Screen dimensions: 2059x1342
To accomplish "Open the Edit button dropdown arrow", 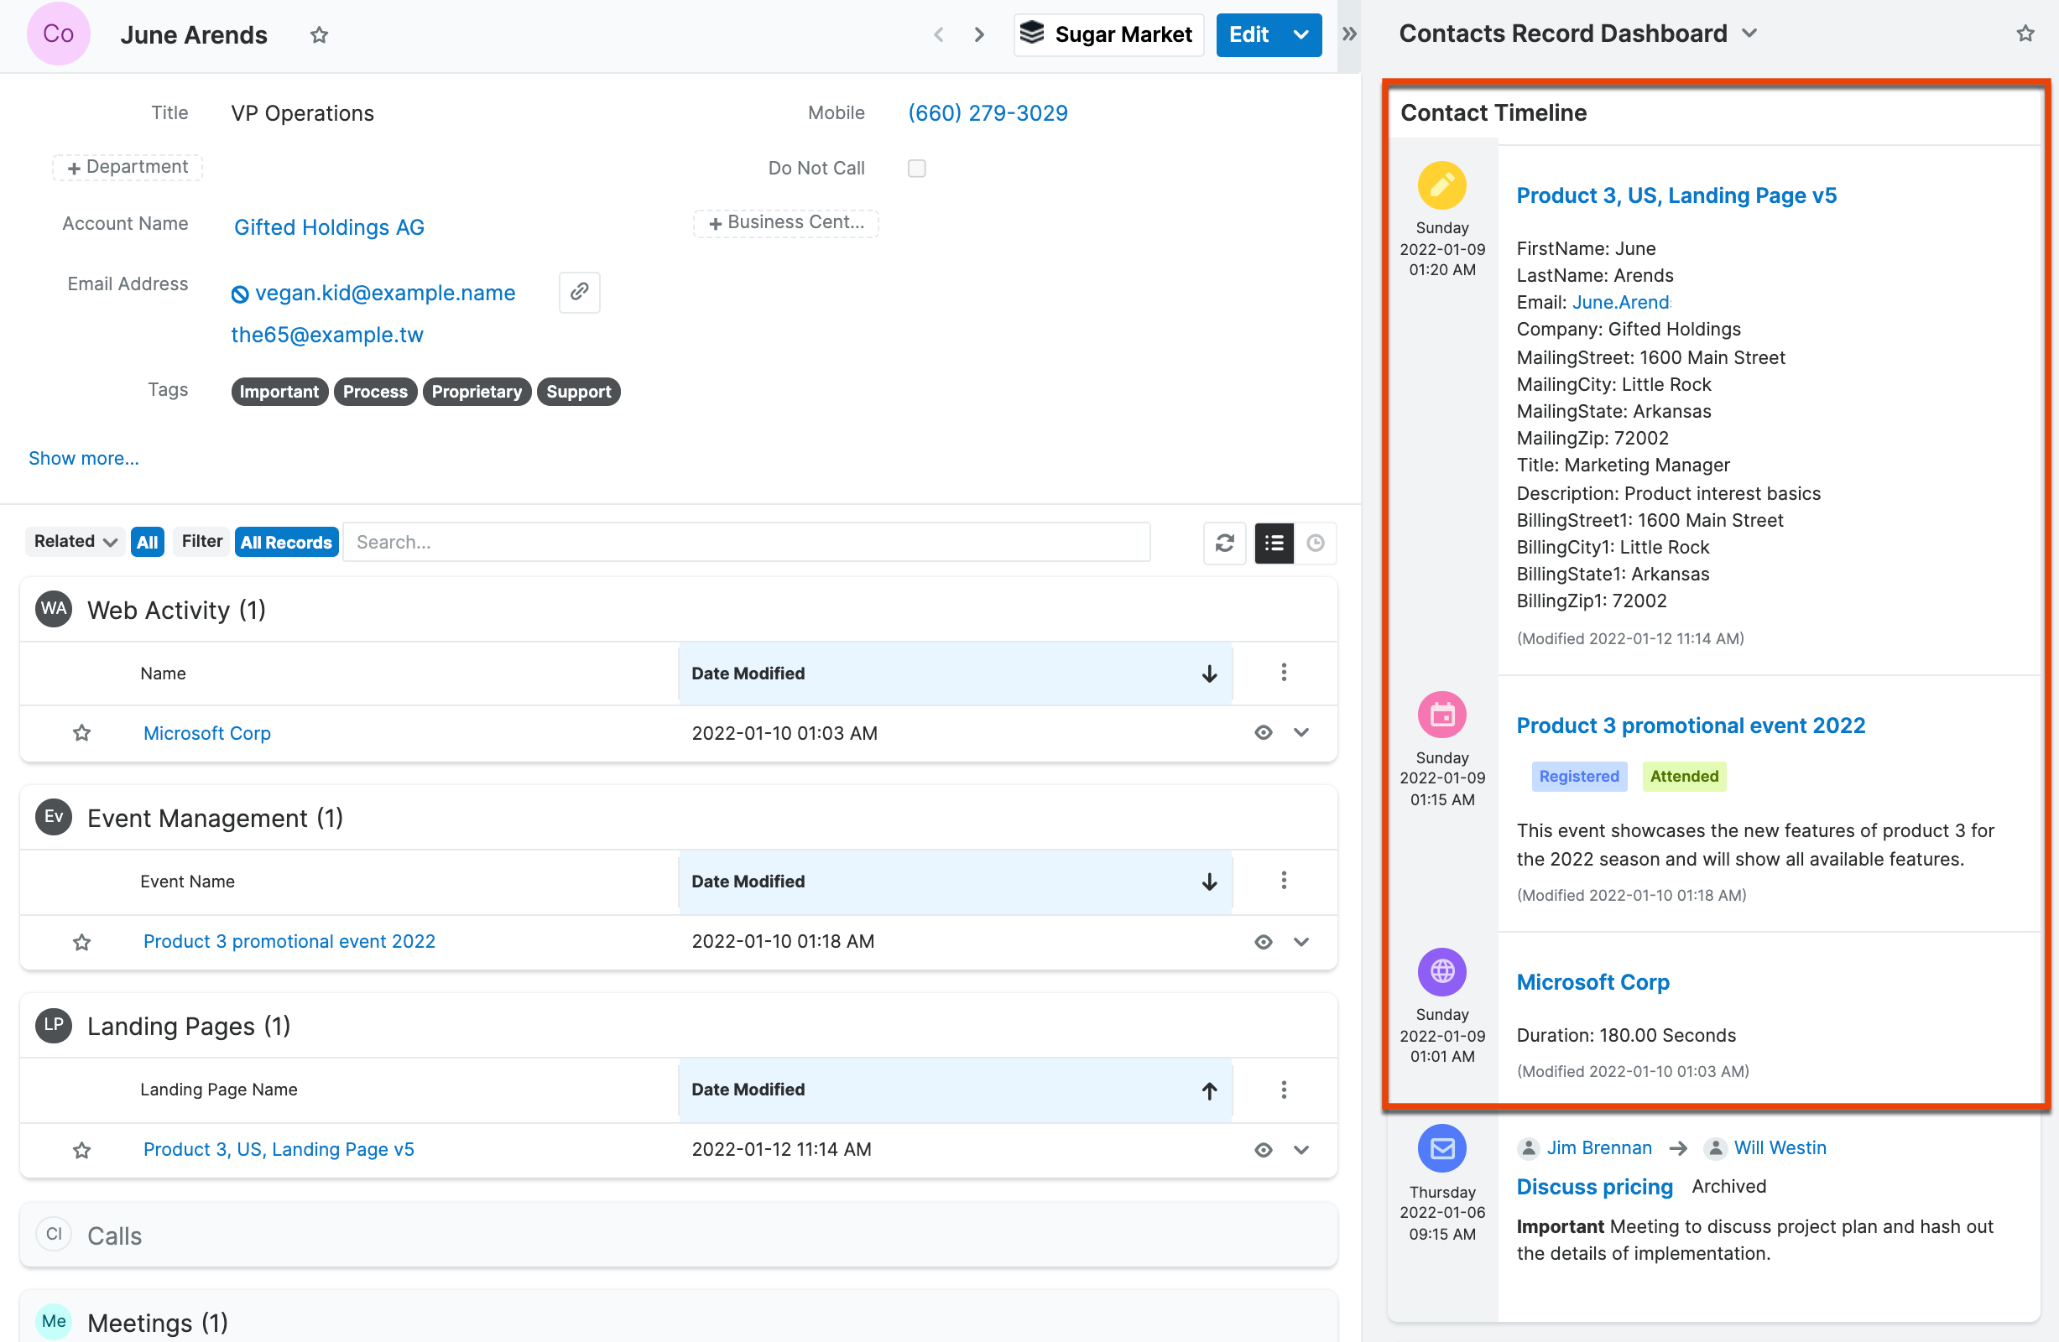I will [1301, 34].
